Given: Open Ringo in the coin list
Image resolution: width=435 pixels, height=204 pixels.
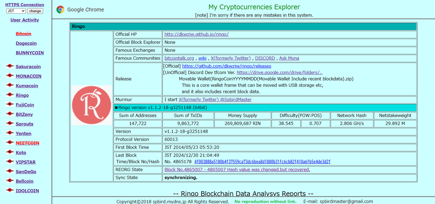Looking at the screenshot, I should tap(22, 95).
